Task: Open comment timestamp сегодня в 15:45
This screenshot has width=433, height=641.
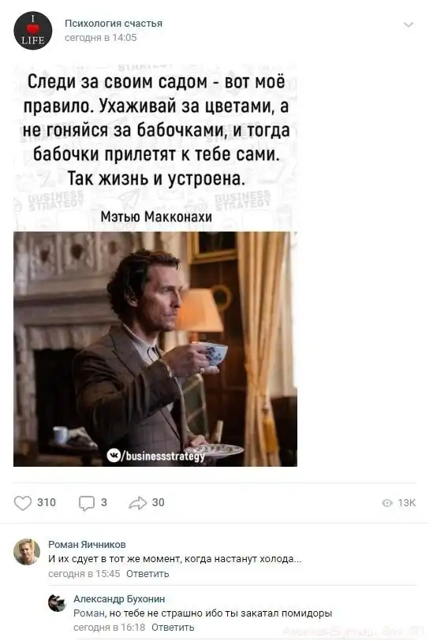Action: (x=84, y=574)
